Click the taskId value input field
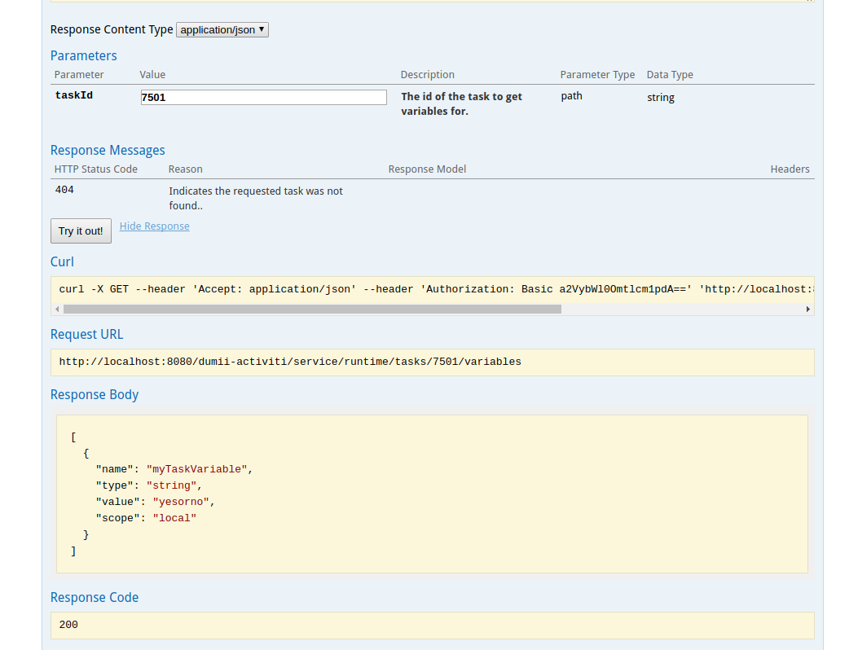This screenshot has width=858, height=650. point(264,98)
